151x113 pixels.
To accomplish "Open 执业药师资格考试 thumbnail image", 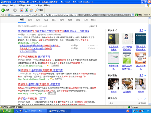I will point(114,39).
